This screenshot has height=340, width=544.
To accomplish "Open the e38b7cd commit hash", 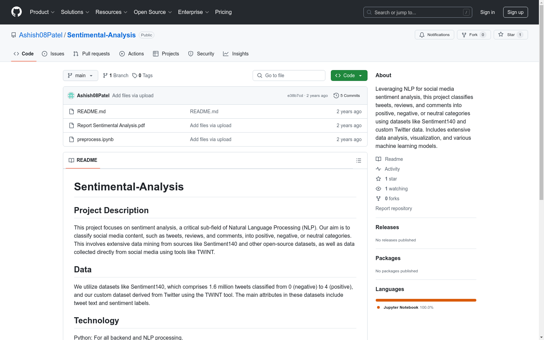I will [295, 96].
